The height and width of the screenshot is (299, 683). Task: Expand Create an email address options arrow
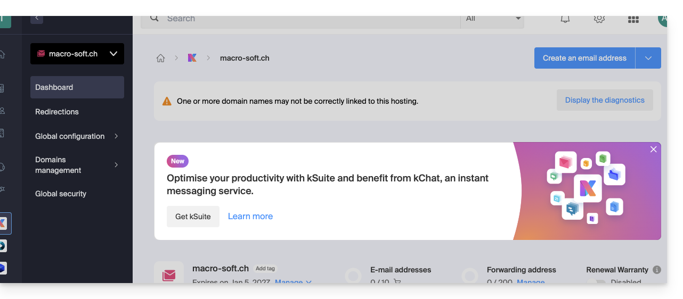[x=648, y=58]
